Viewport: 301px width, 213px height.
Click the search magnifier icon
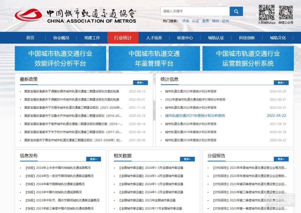coord(236,11)
